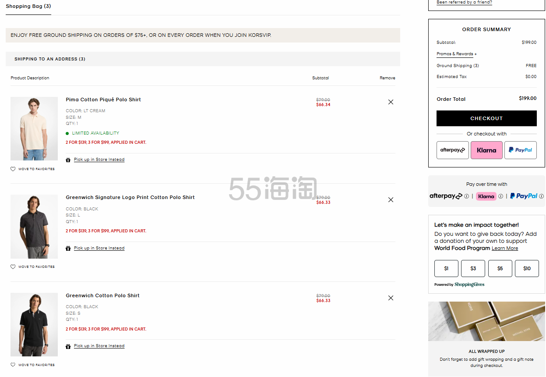
Task: Click heart icon under Greenwich Cotton polo
Action: 13,365
